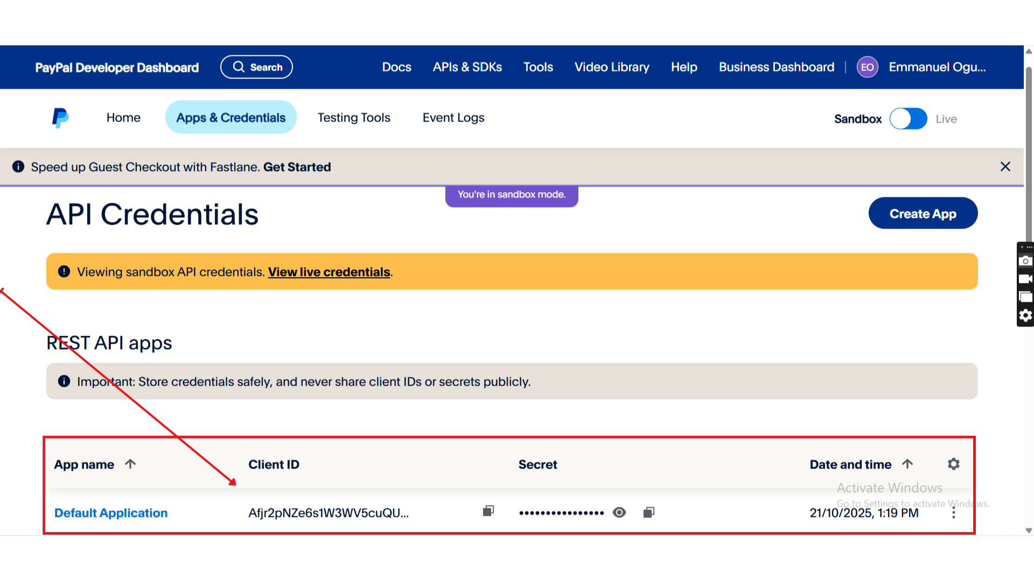Click screenshot camera icon in side toolbar
Image resolution: width=1034 pixels, height=581 pixels.
coord(1025,261)
